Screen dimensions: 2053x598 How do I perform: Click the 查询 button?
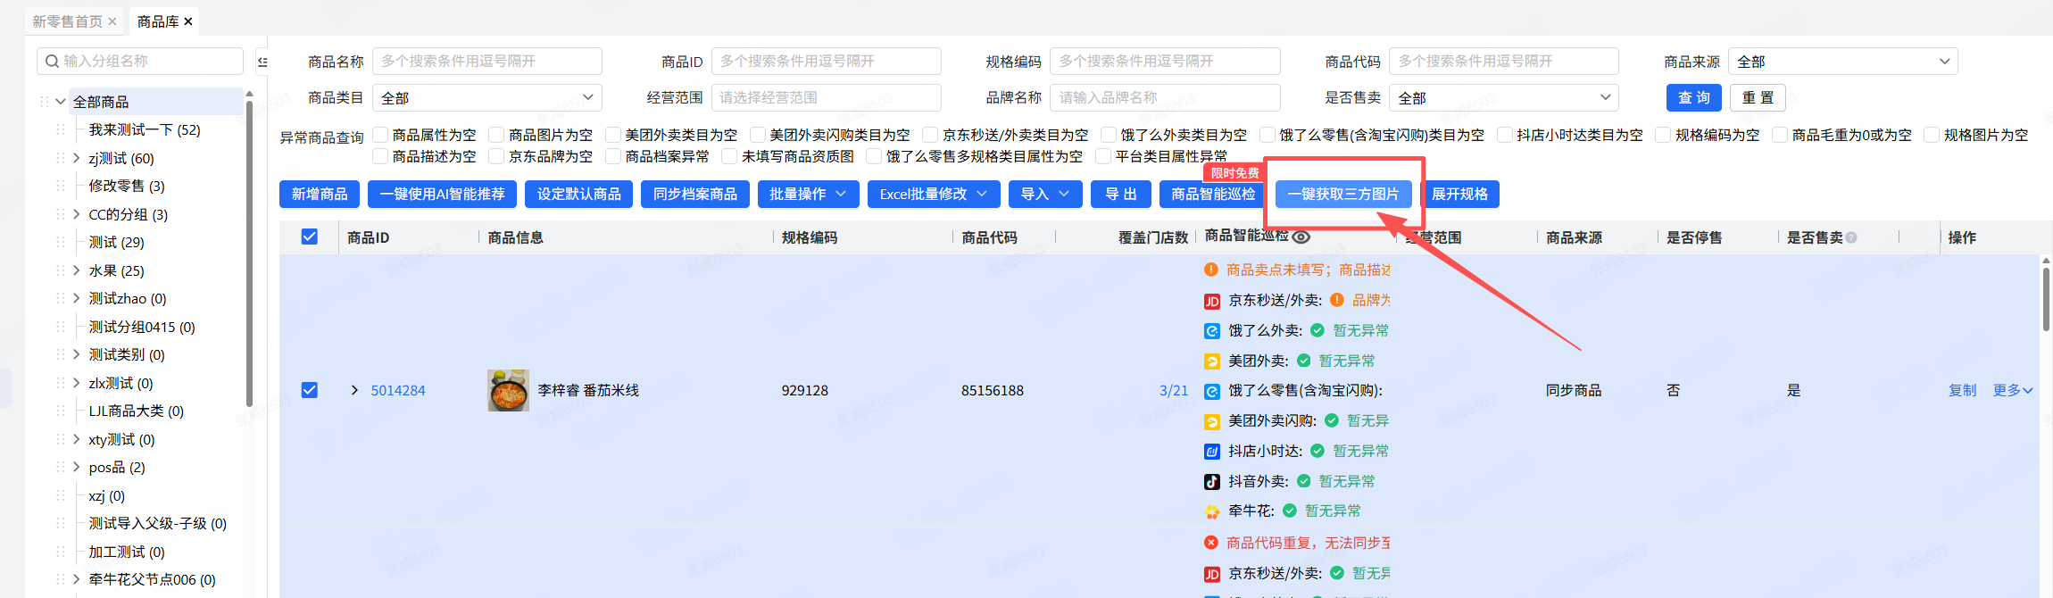(1694, 97)
